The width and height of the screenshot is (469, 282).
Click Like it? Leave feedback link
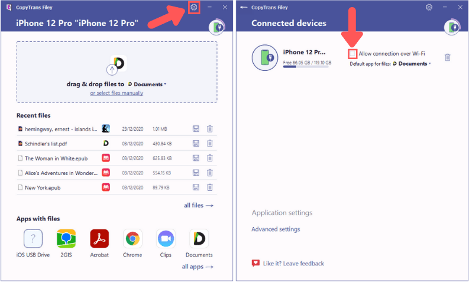tap(293, 264)
